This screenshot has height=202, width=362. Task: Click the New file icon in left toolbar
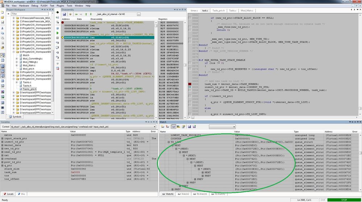click(2, 13)
